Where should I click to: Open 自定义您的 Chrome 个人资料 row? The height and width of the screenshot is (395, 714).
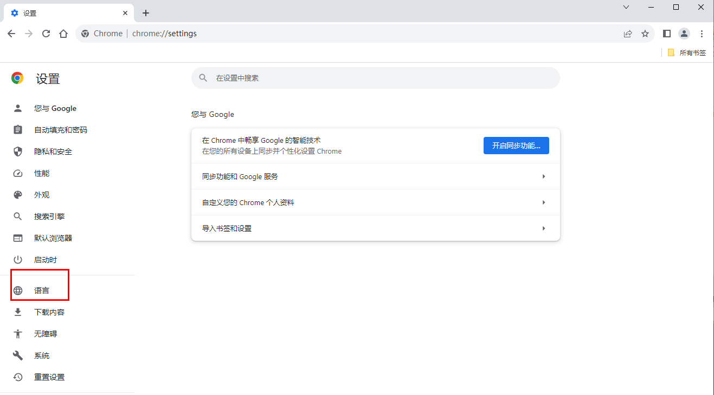376,202
